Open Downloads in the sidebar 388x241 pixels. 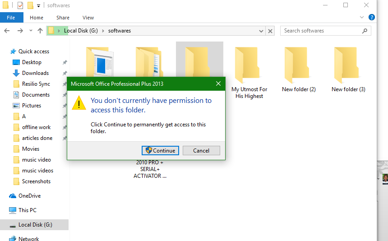tap(35, 73)
